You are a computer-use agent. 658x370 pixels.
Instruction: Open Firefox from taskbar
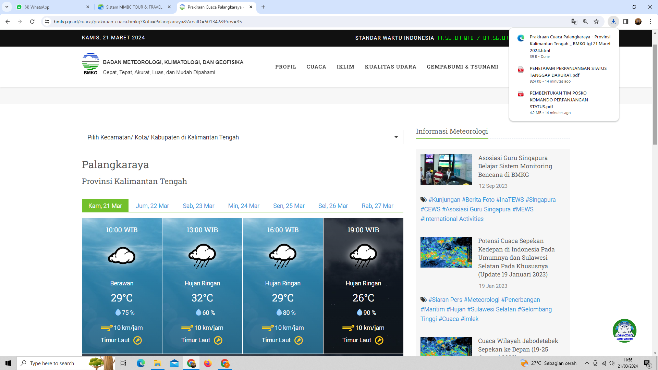(208, 363)
